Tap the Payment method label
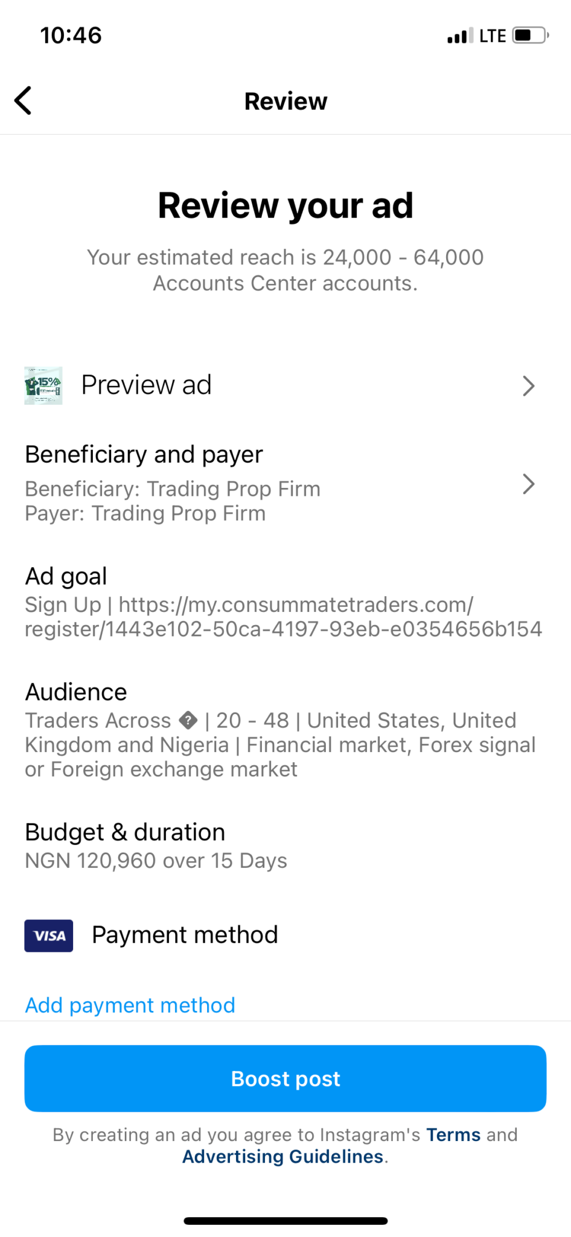This screenshot has width=571, height=1237. tap(185, 935)
